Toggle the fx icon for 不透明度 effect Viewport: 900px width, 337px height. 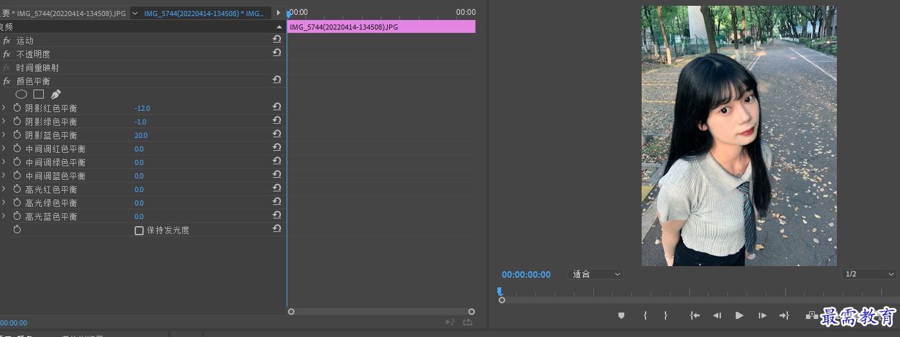pyautogui.click(x=7, y=54)
